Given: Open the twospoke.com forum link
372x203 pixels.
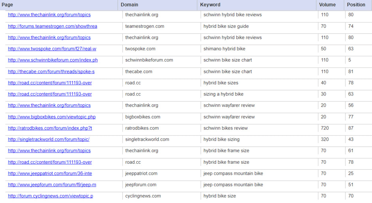Looking at the screenshot, I should tap(52, 49).
